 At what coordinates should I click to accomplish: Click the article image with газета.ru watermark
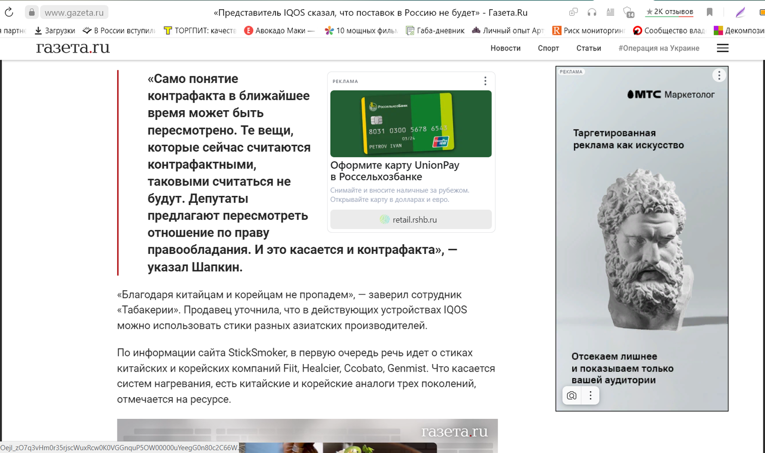pyautogui.click(x=308, y=436)
